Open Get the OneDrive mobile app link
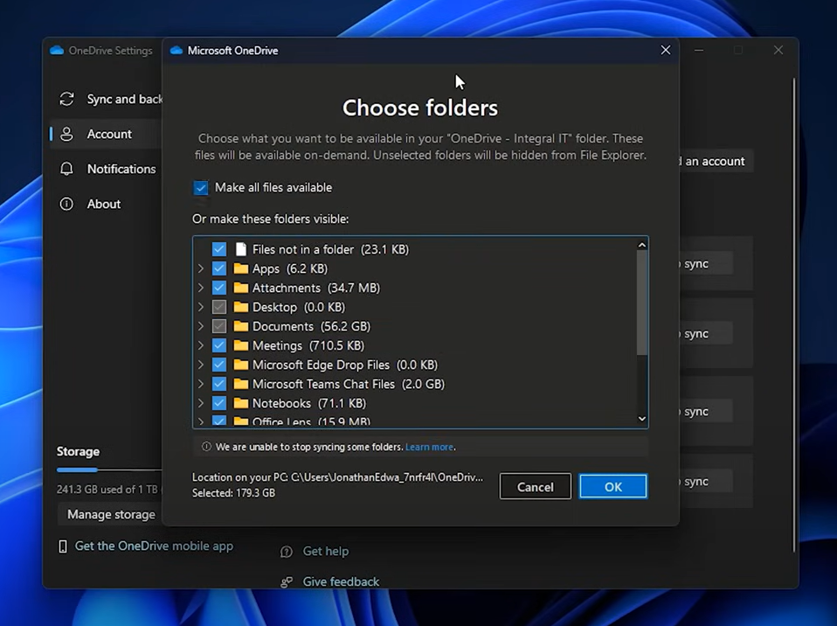Viewport: 837px width, 626px height. 154,546
